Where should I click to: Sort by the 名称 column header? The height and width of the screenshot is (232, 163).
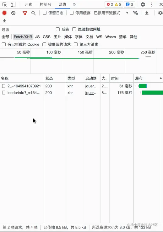coord(22,78)
